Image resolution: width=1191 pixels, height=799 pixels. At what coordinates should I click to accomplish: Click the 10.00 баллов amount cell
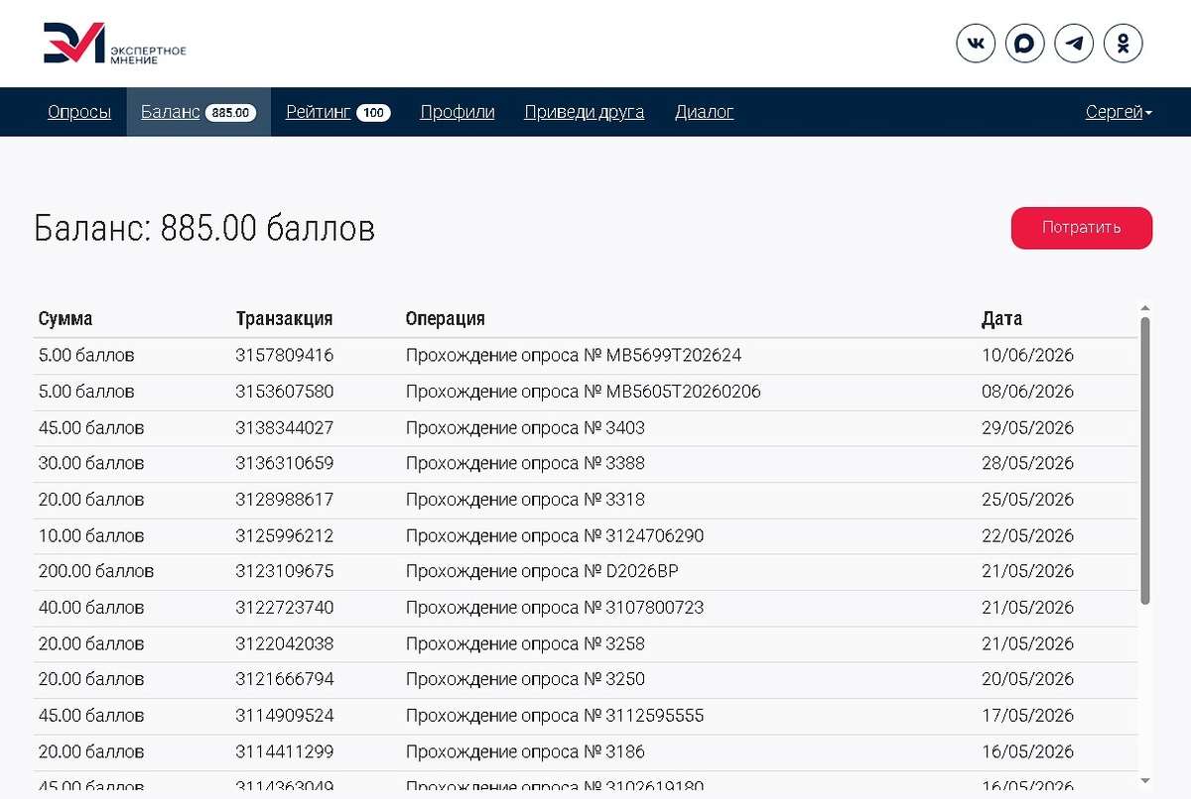pos(91,535)
